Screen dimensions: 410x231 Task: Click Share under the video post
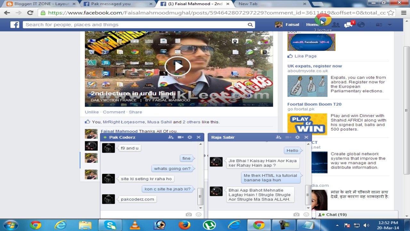coord(135,112)
